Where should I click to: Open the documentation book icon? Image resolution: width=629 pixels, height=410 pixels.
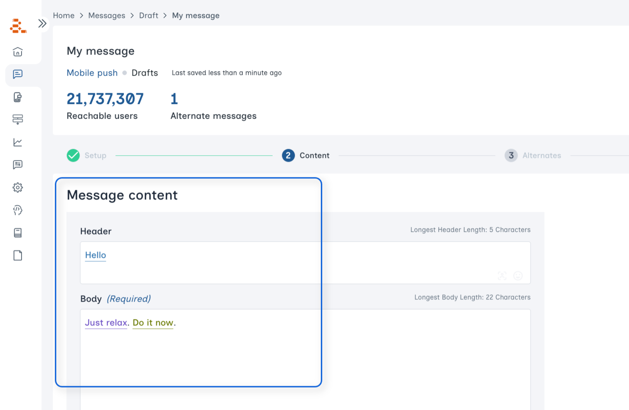(x=18, y=233)
